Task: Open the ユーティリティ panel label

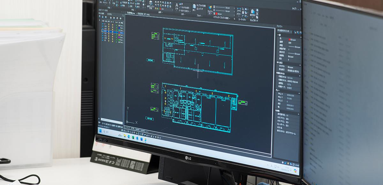Action: point(243,19)
